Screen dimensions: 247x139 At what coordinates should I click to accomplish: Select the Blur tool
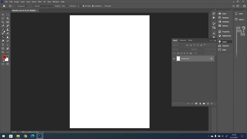(x=8, y=37)
